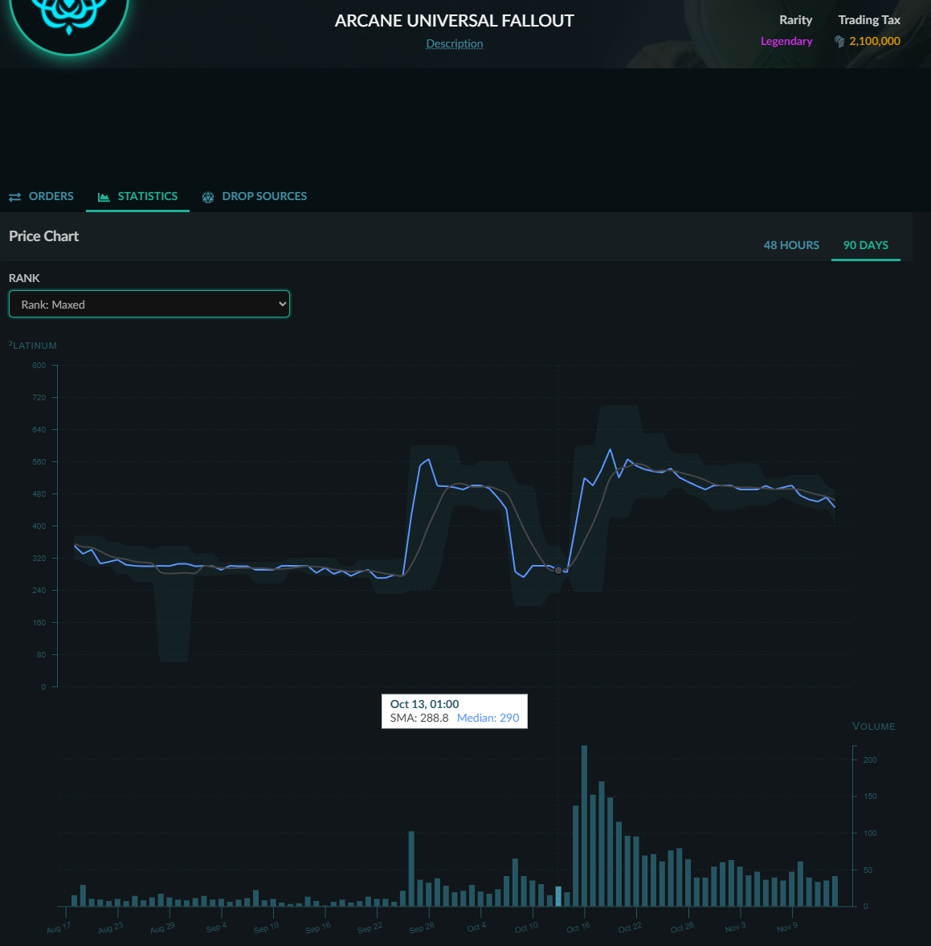931x946 pixels.
Task: Click the credits icon beside 2,100,000
Action: coord(839,41)
